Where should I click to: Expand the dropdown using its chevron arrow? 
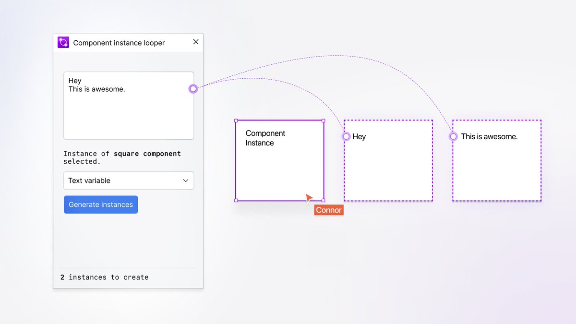click(186, 180)
